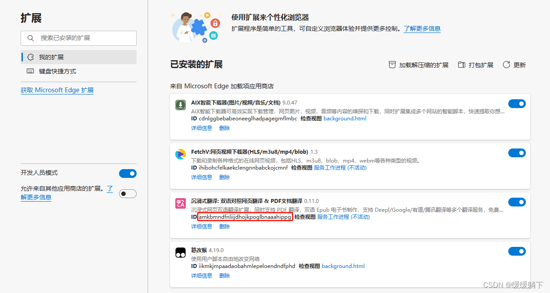The image size is (550, 293).
Task: Click 删除 for AIX智能下载器
Action: pyautogui.click(x=224, y=128)
